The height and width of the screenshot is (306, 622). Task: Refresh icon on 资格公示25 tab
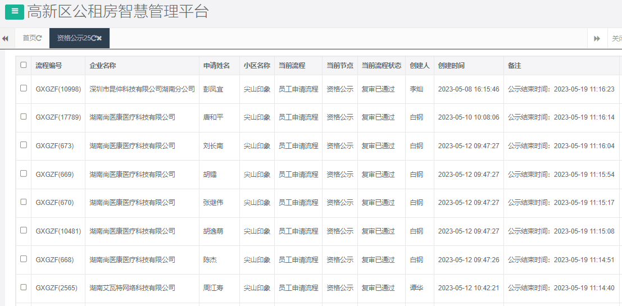[x=94, y=38]
